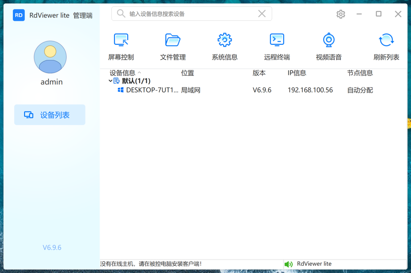This screenshot has width=411, height=273.
Task: Collapse the 默认(1/1) device group
Action: point(110,81)
